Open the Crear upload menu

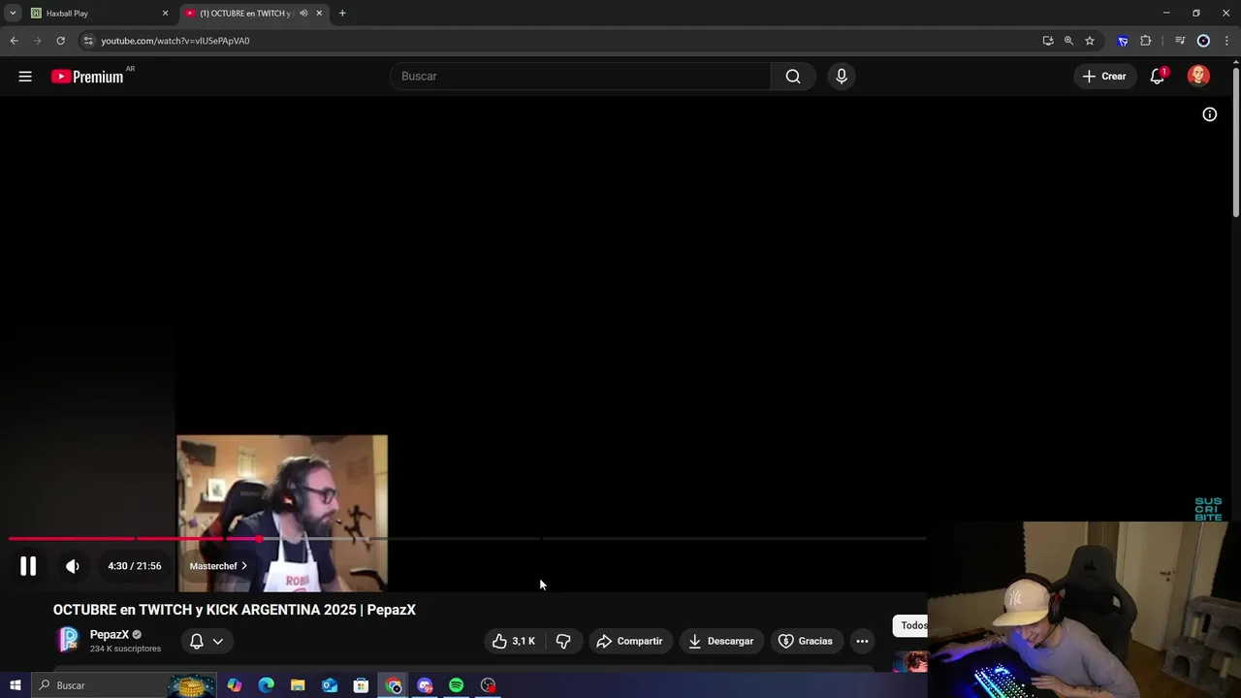point(1104,77)
